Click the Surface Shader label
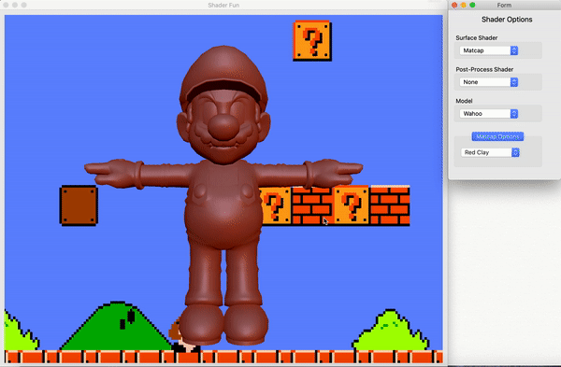Image resolution: width=561 pixels, height=367 pixels. [476, 37]
